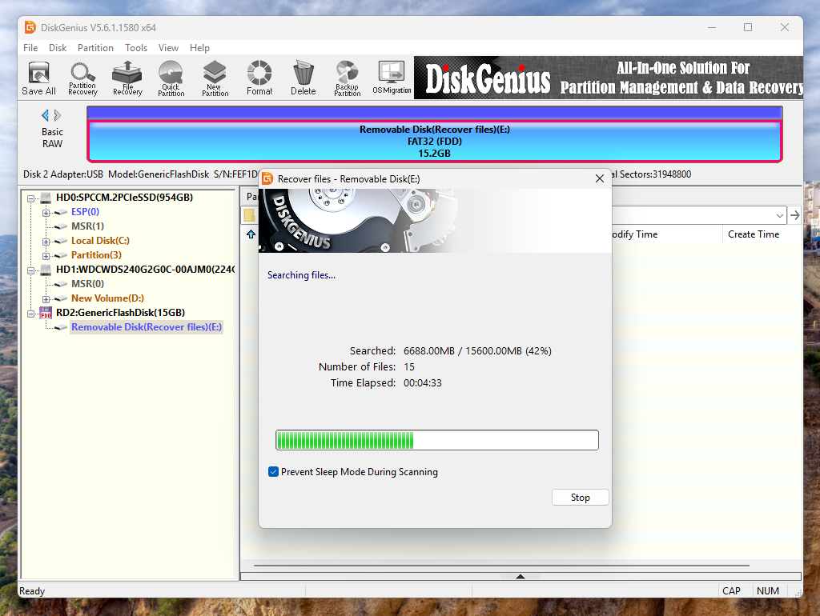Click the Save All toolbar icon
This screenshot has width=820, height=616.
38,78
